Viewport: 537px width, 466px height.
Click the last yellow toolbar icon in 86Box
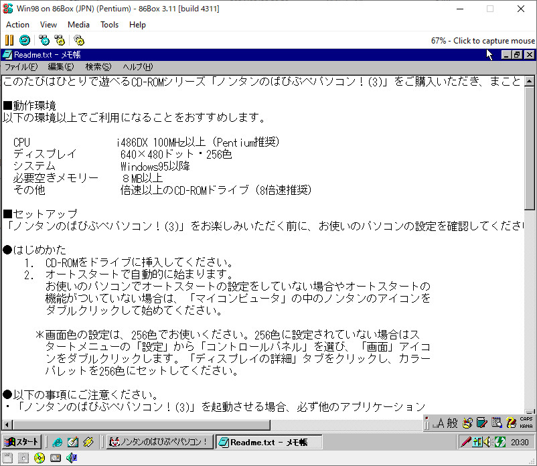click(79, 40)
